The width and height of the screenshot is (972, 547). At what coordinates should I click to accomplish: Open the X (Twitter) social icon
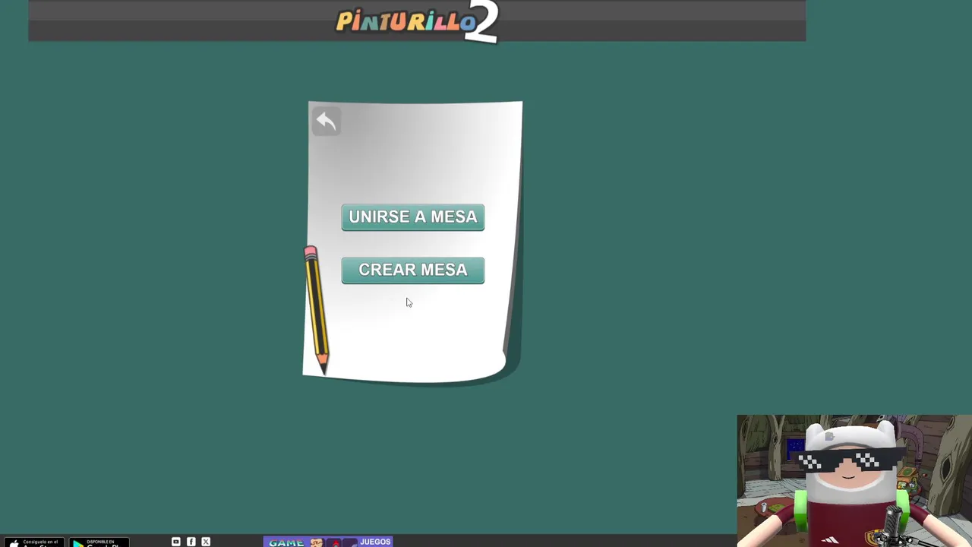pyautogui.click(x=206, y=542)
